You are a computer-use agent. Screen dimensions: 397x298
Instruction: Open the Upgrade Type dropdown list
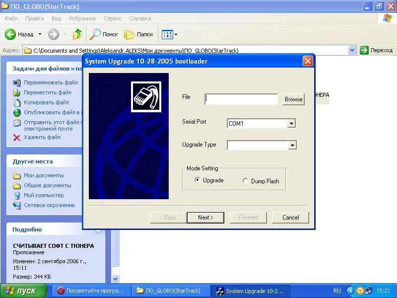point(292,146)
